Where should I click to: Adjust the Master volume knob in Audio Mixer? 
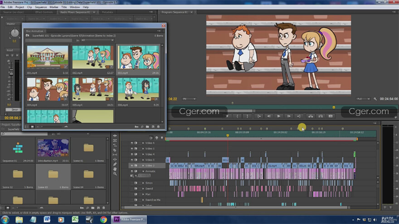pos(15,33)
